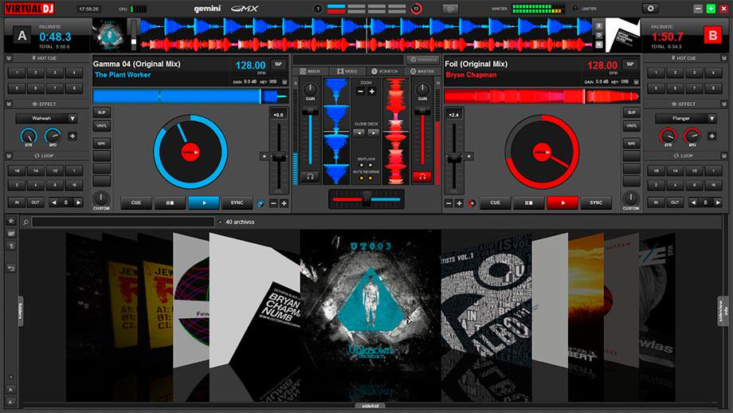Click deck A blue master tempo icon near SYNC
Screen dimensions: 733x413
[x=261, y=203]
